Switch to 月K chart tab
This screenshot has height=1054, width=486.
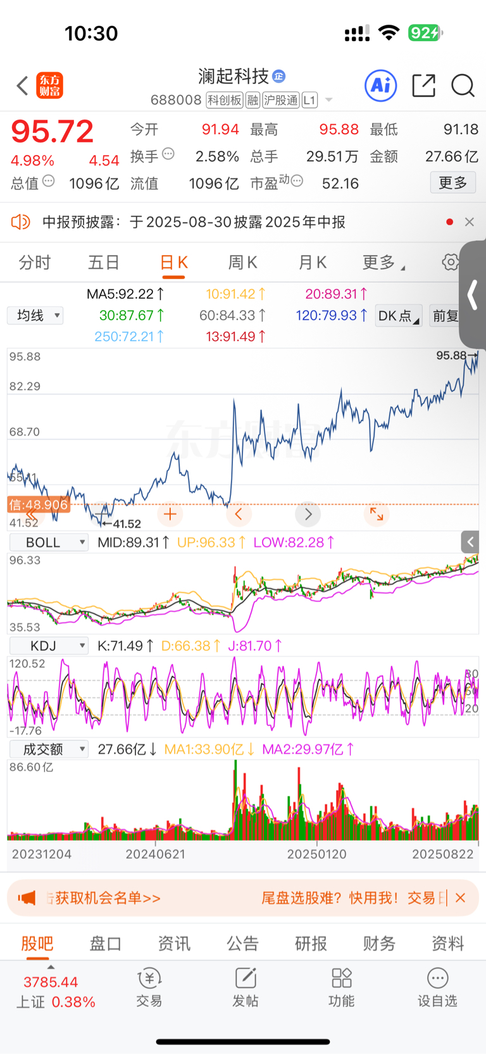tap(313, 262)
